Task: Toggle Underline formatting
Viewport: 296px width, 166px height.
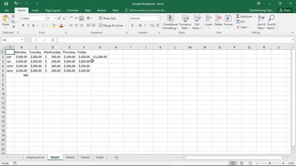Action: (33, 25)
